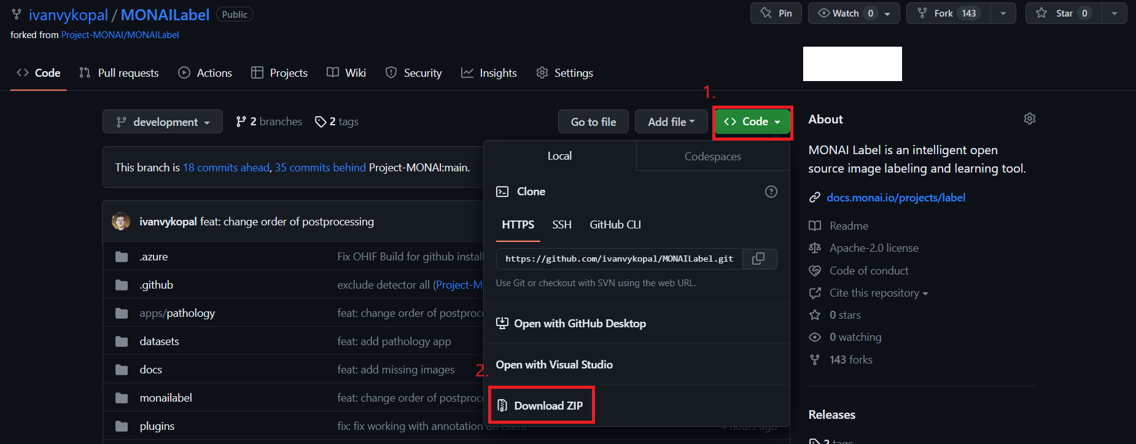The height and width of the screenshot is (444, 1136).
Task: Pin the repository with the Pin button
Action: pyautogui.click(x=776, y=13)
